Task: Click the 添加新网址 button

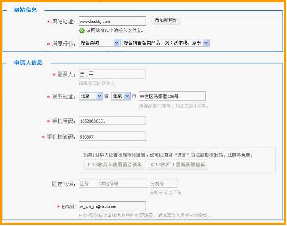Action: [166, 21]
